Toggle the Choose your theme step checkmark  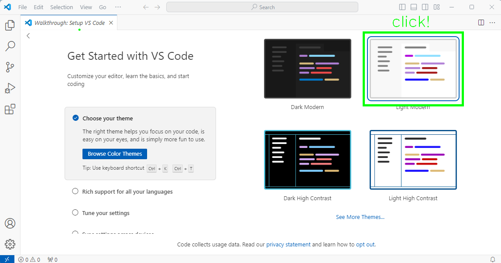75,118
